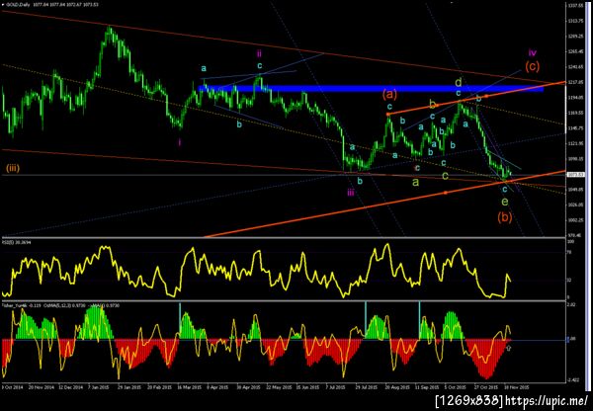Click the 27 Oct 2015 date label

(486, 387)
